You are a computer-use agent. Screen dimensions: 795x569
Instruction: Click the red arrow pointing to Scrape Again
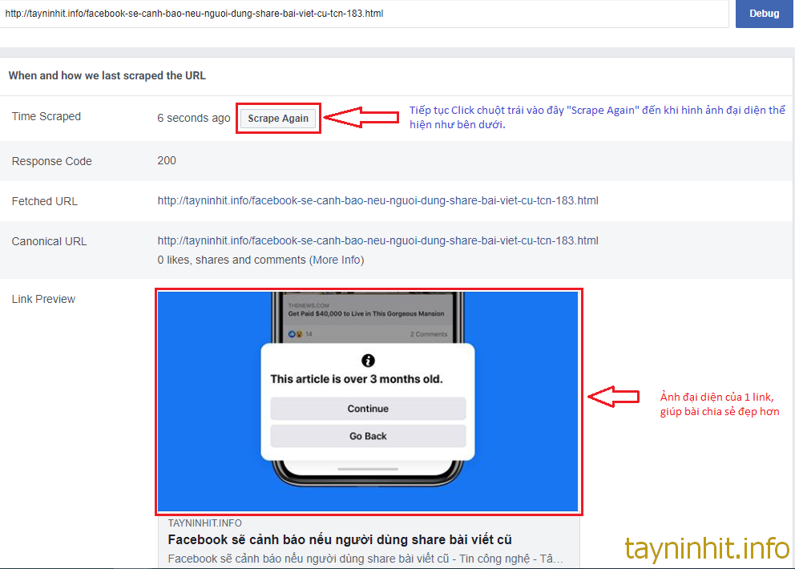tap(360, 118)
